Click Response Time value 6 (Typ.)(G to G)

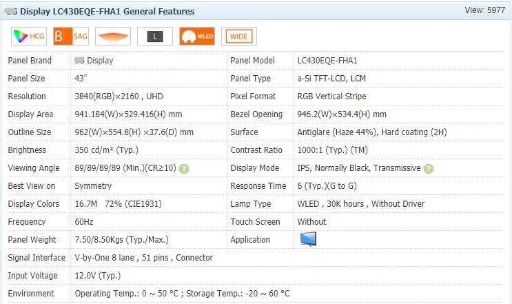(327, 186)
